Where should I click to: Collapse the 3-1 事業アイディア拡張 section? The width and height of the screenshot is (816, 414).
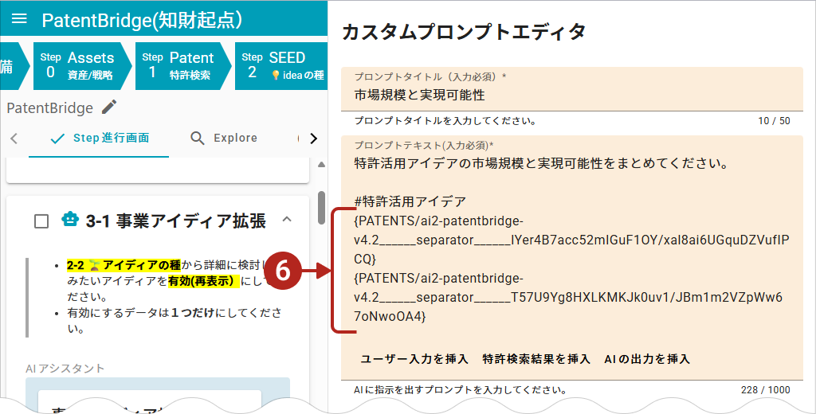click(287, 220)
